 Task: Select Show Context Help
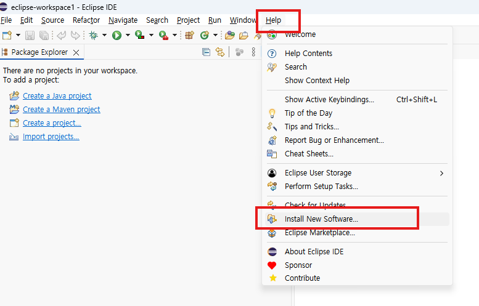(357, 81)
